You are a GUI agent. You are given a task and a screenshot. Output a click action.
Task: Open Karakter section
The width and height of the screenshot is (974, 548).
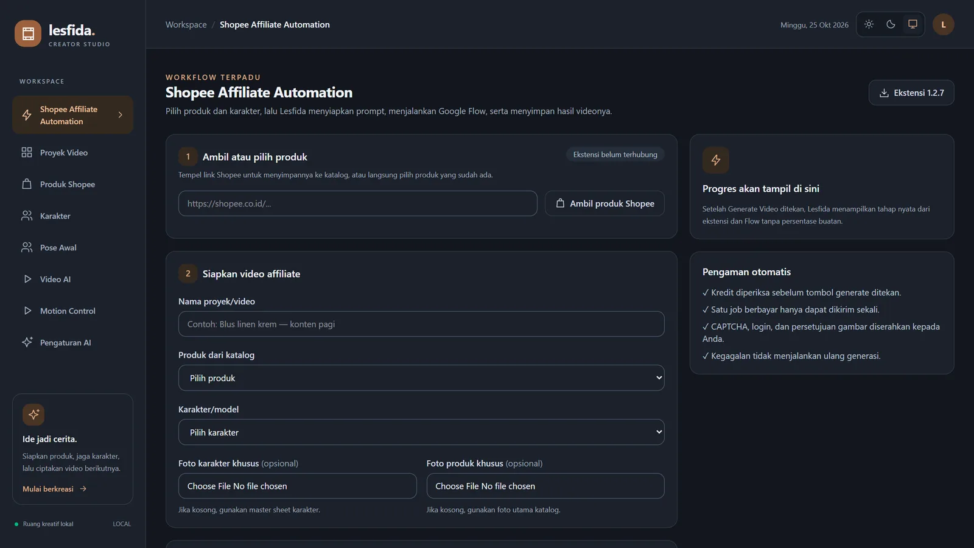[72, 216]
